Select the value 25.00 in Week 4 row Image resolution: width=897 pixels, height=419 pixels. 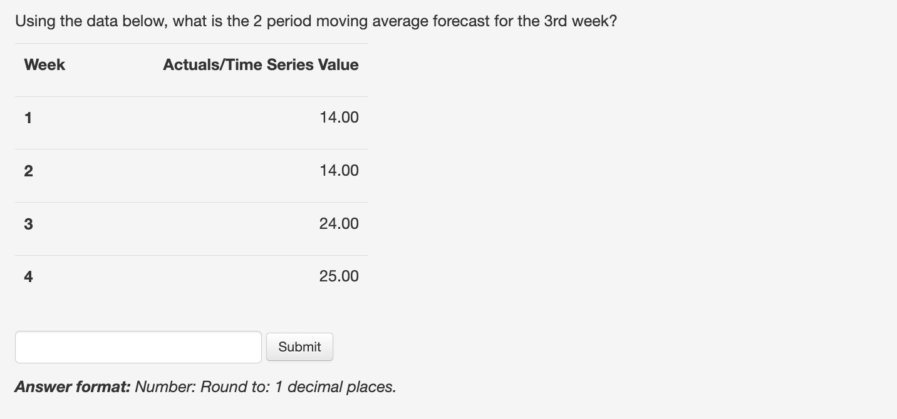(x=339, y=276)
